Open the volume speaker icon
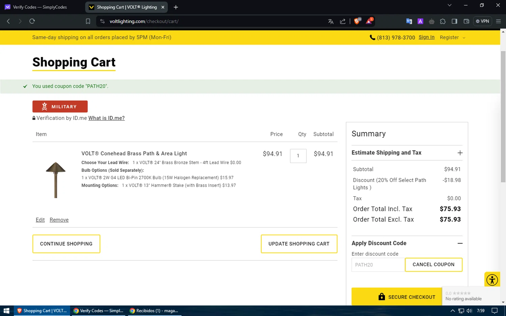 click(x=469, y=311)
